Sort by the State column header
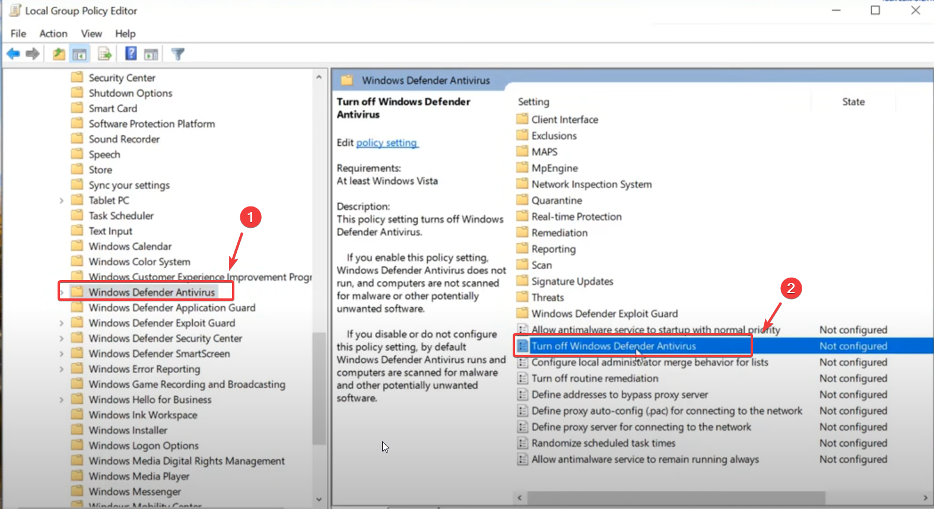This screenshot has height=509, width=934. tap(853, 101)
